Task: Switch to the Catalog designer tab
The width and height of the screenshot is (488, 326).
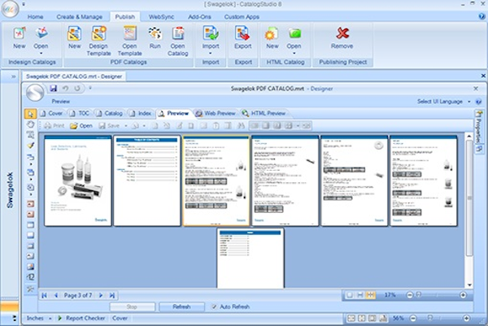Action: click(x=109, y=114)
